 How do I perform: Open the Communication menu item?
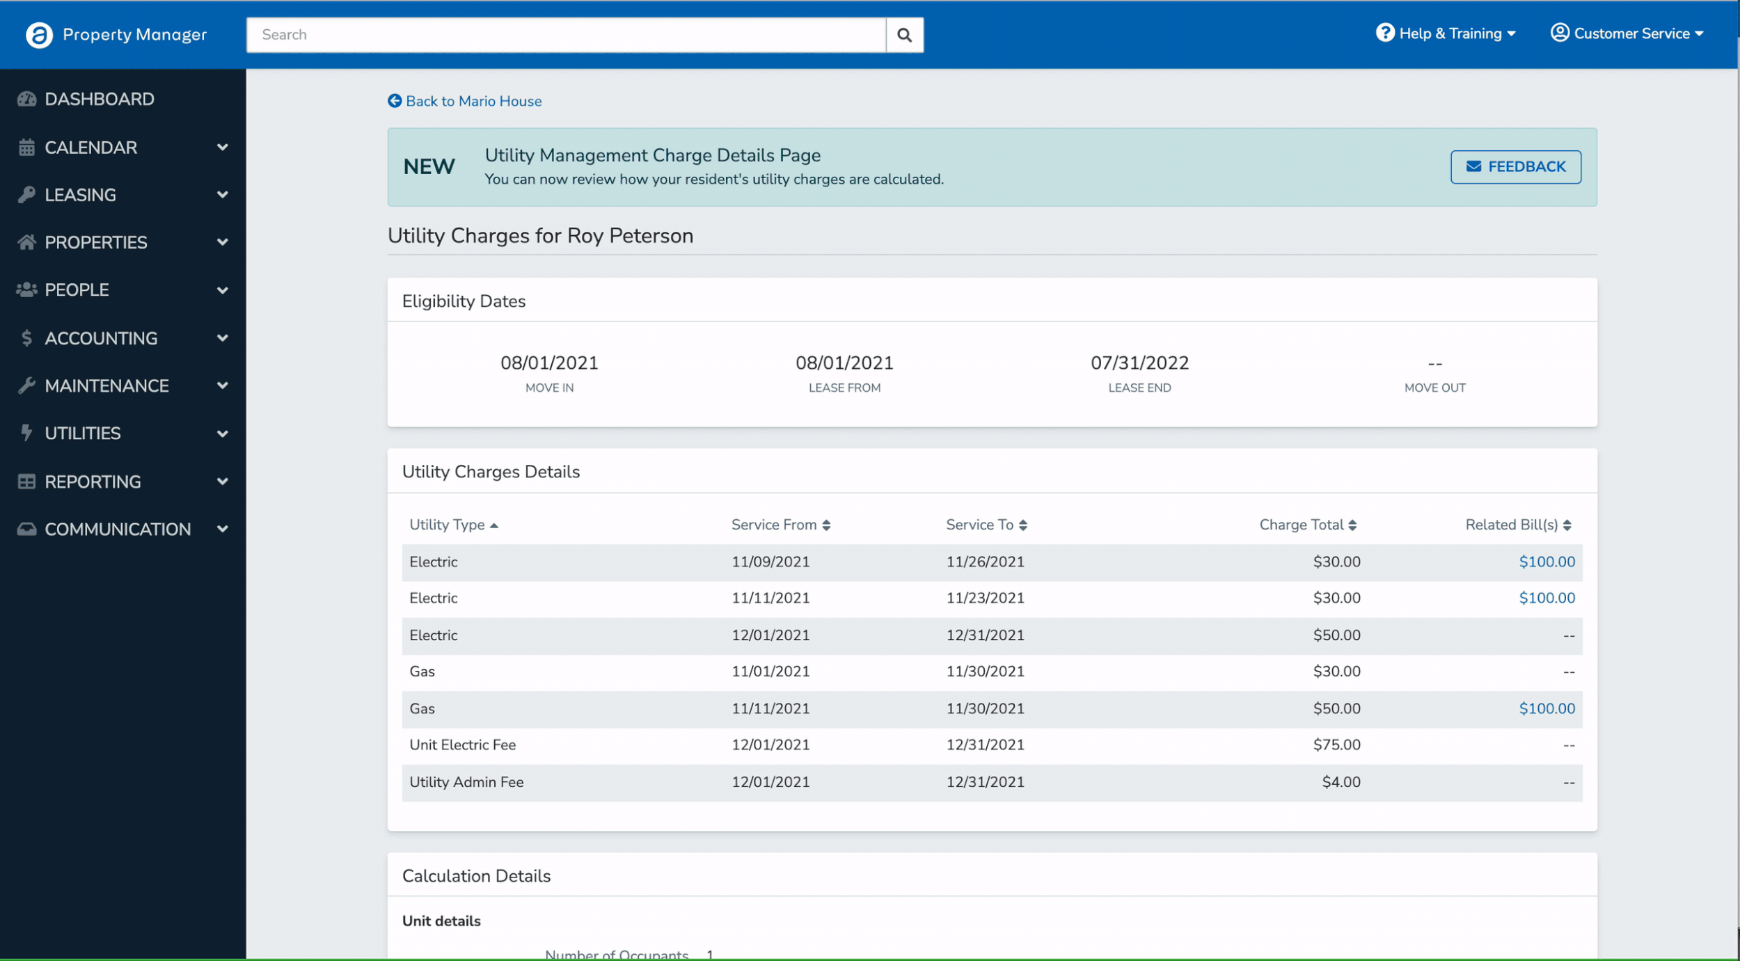point(117,530)
